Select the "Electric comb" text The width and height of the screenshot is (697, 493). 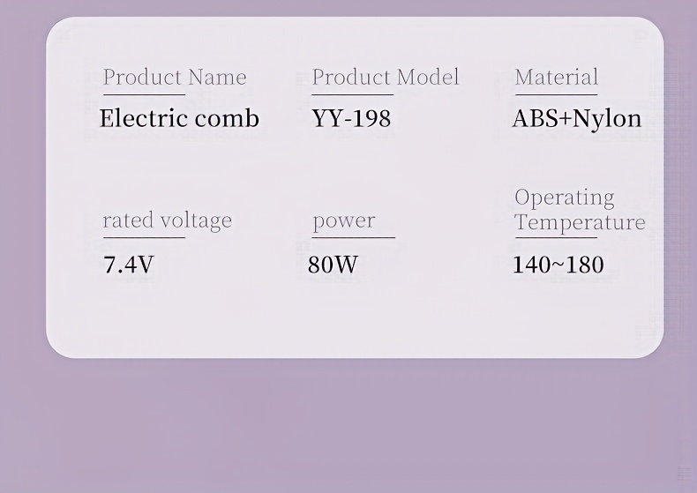179,118
